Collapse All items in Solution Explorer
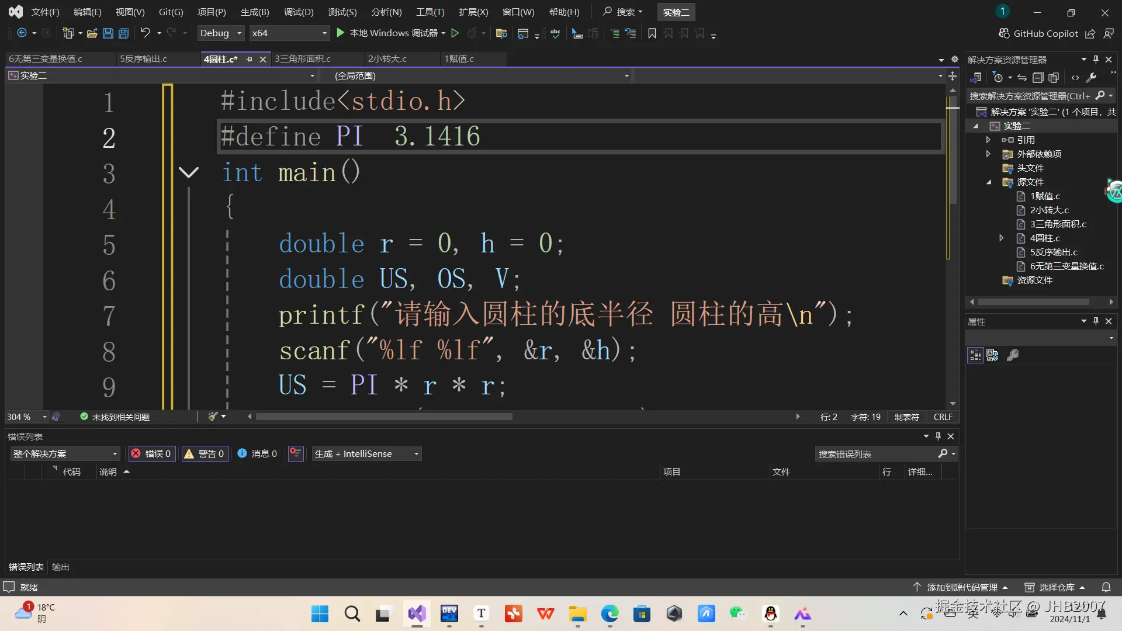The image size is (1122, 631). click(1038, 77)
